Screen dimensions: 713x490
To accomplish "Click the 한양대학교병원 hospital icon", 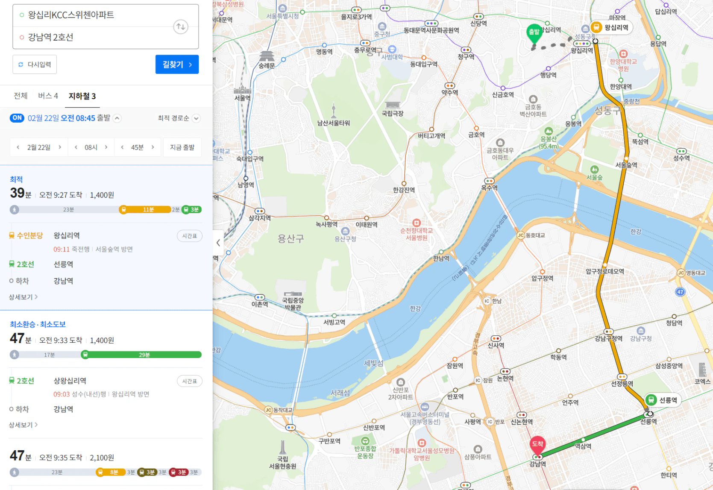I will [x=623, y=54].
